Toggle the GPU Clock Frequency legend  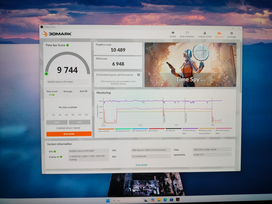pos(224,131)
